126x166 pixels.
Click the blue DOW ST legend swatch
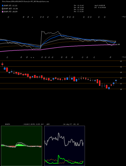pyautogui.click(x=3, y=6)
